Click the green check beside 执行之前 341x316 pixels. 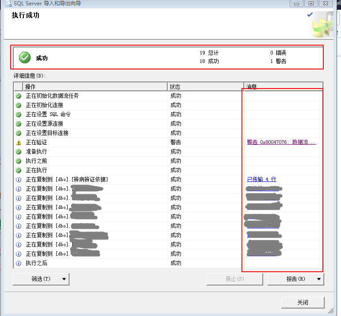(x=19, y=161)
